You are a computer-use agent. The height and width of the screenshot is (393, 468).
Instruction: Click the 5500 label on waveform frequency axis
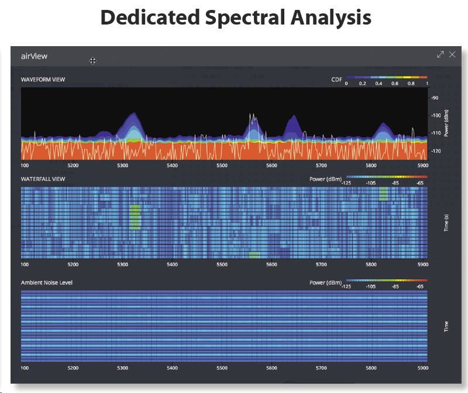222,166
